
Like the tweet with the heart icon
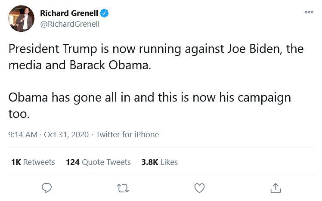click(199, 188)
